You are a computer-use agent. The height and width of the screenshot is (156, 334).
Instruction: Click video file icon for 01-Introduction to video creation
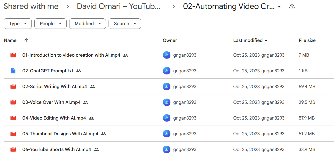[13, 55]
